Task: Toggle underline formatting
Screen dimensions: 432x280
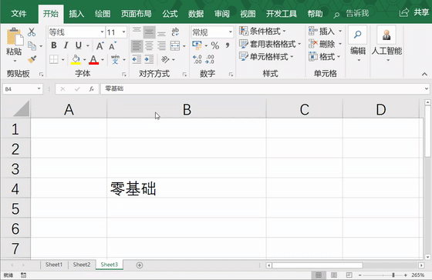Action: (x=79, y=45)
